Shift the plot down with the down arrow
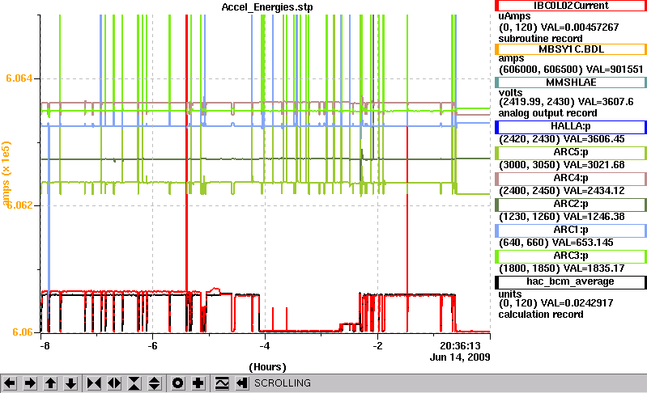Viewport: 647px width, 393px height. coord(71,383)
